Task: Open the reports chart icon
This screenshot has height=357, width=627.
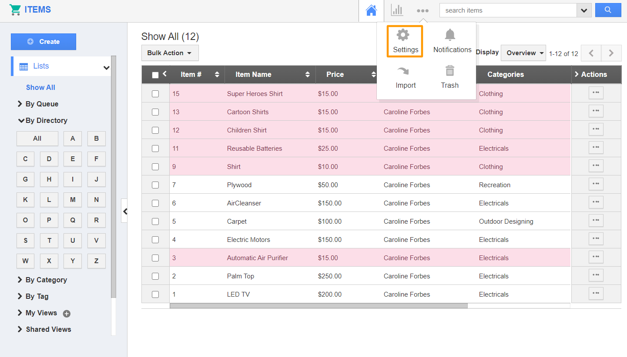Action: (x=397, y=10)
